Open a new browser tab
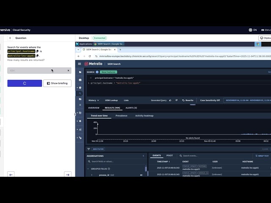 pos(120,49)
